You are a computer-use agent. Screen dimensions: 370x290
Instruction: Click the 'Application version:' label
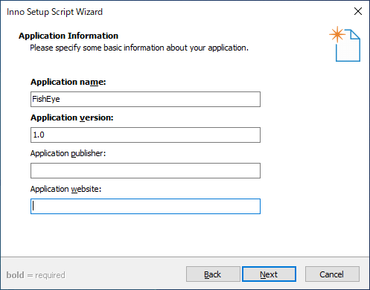point(72,117)
